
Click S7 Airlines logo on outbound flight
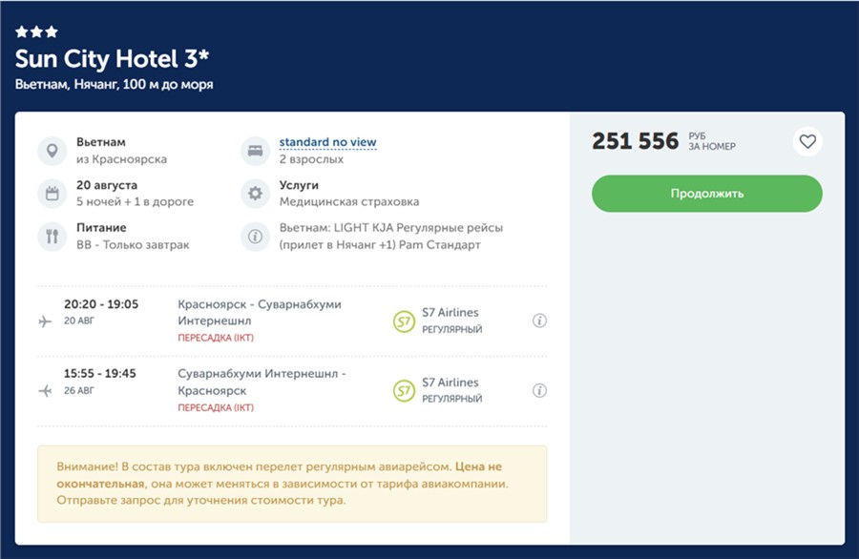[x=405, y=321]
